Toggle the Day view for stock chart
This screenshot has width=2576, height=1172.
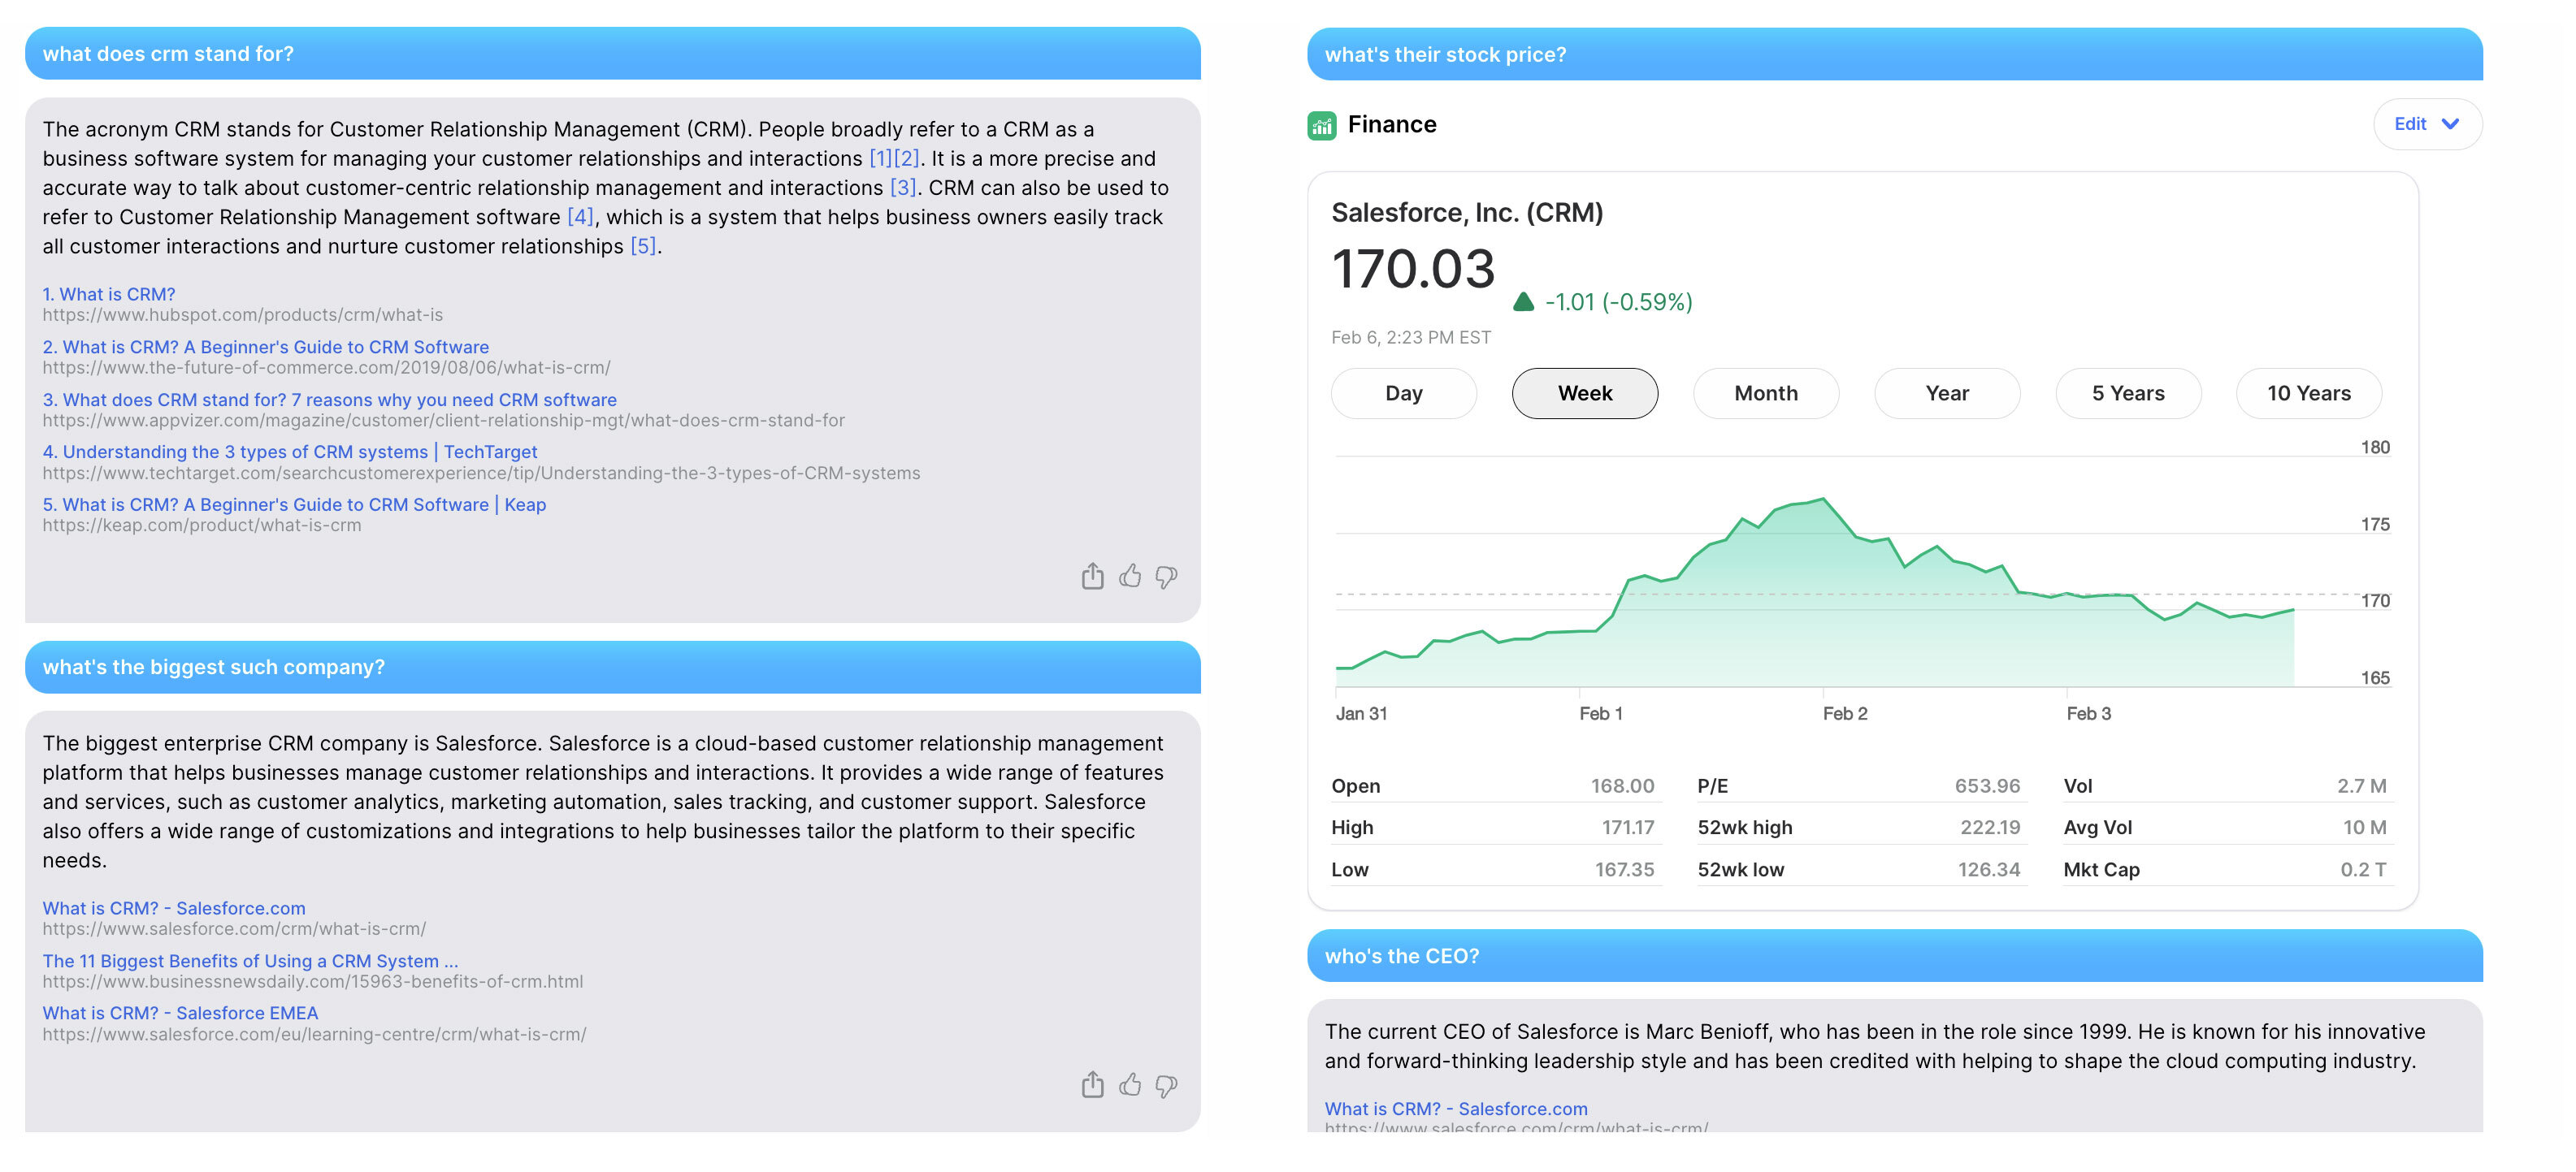pos(1405,392)
